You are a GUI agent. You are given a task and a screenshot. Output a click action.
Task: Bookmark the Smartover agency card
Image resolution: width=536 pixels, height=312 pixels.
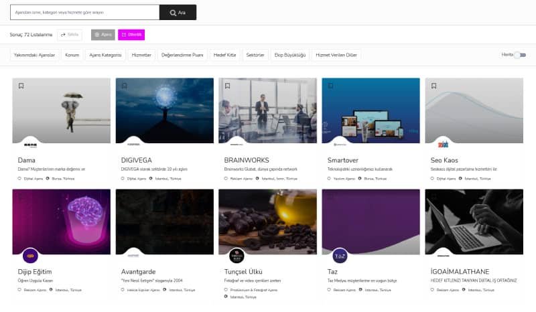tap(331, 86)
